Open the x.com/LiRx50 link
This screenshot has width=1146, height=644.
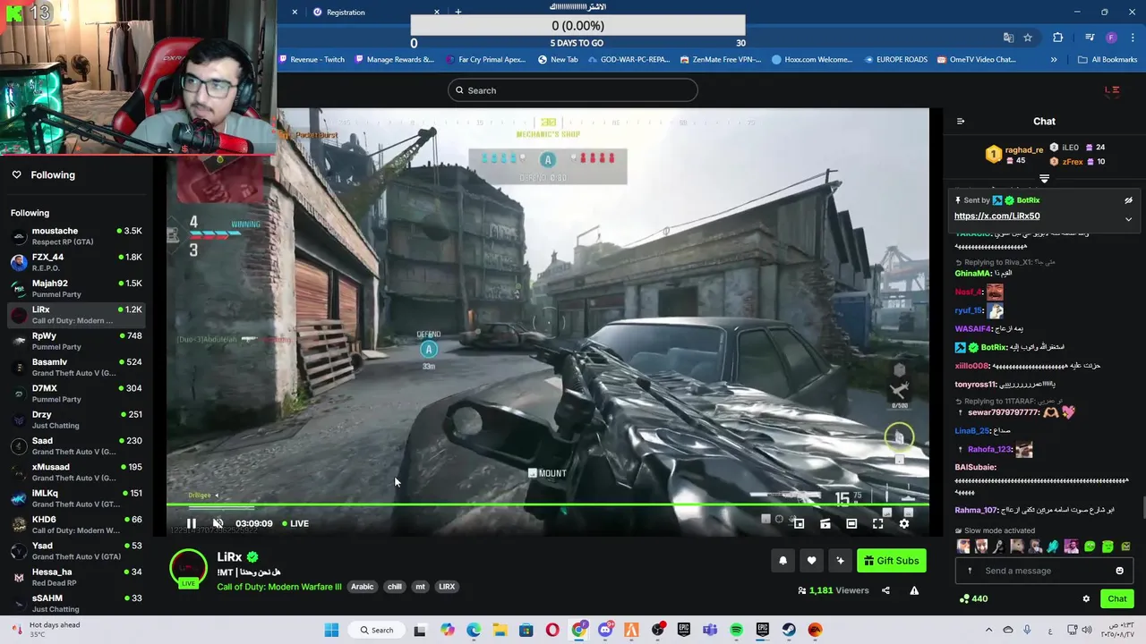pyautogui.click(x=996, y=216)
